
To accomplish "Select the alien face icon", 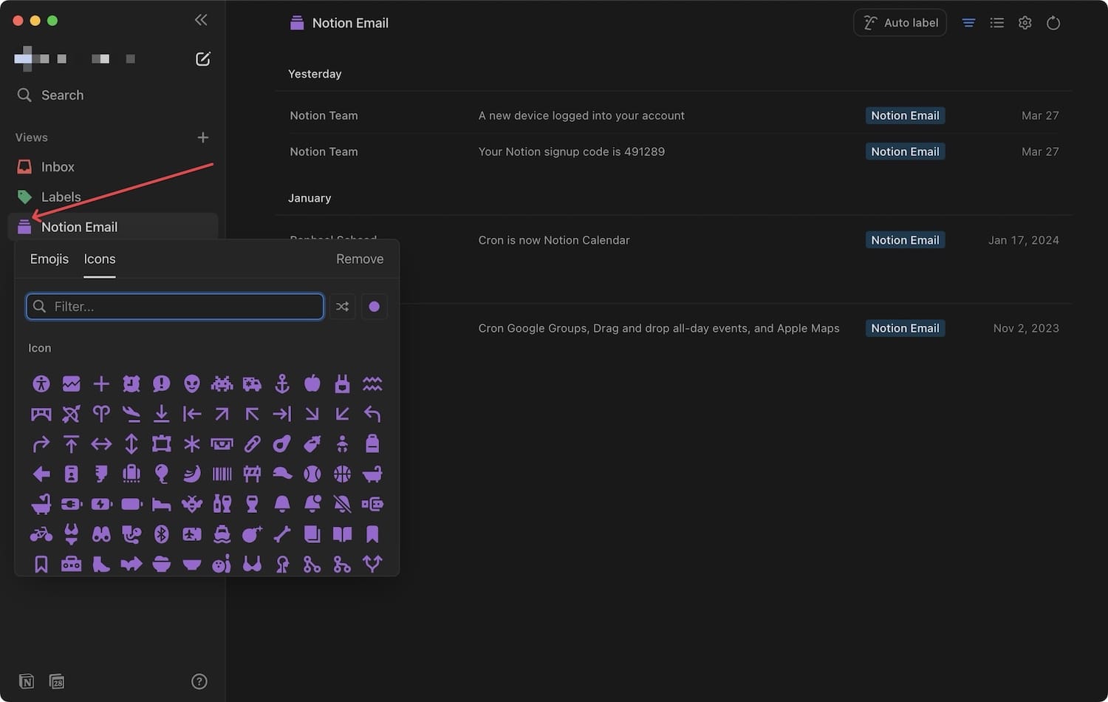I will 192,384.
